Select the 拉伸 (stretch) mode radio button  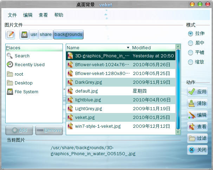(191, 34)
